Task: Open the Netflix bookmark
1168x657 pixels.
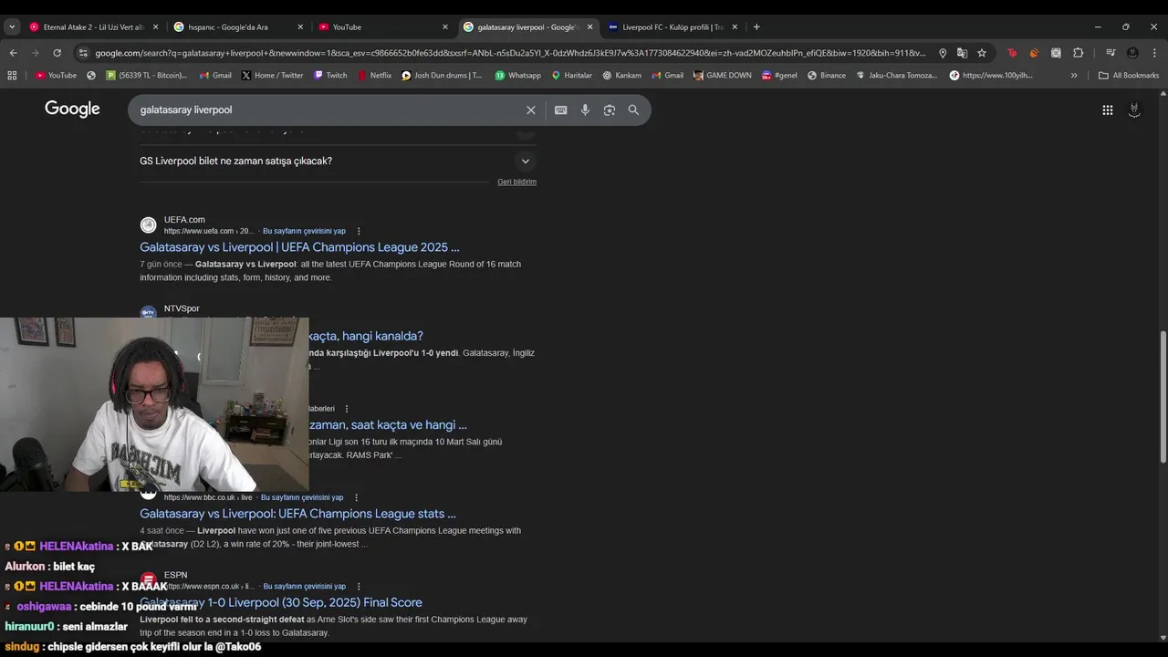Action: (374, 75)
